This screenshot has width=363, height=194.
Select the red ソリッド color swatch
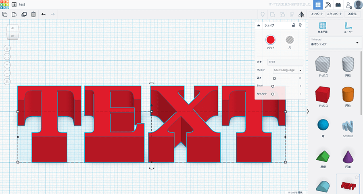(270, 40)
